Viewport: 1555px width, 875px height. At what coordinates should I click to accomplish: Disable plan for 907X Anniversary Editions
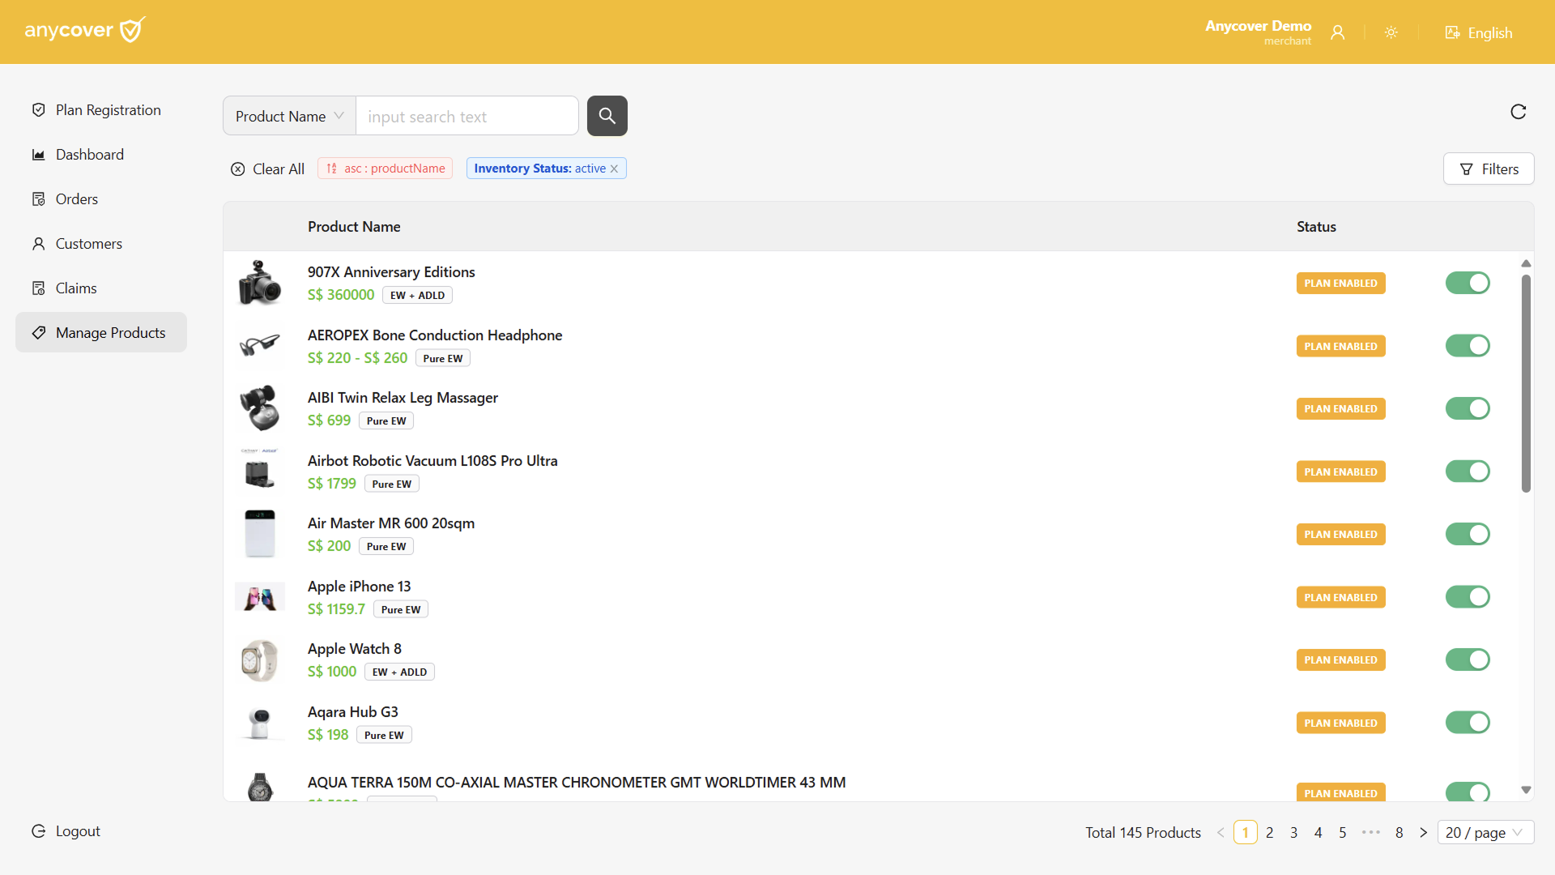[x=1468, y=283]
